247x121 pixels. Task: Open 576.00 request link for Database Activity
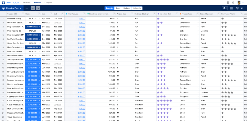coord(82,18)
